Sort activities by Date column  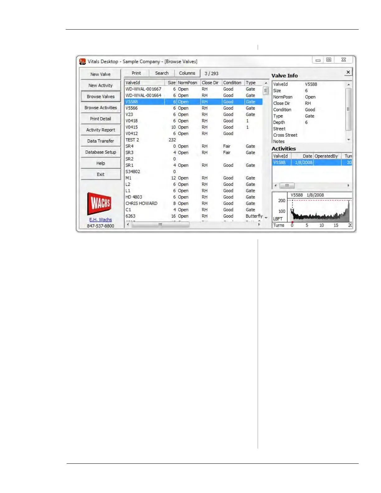[x=302, y=156]
